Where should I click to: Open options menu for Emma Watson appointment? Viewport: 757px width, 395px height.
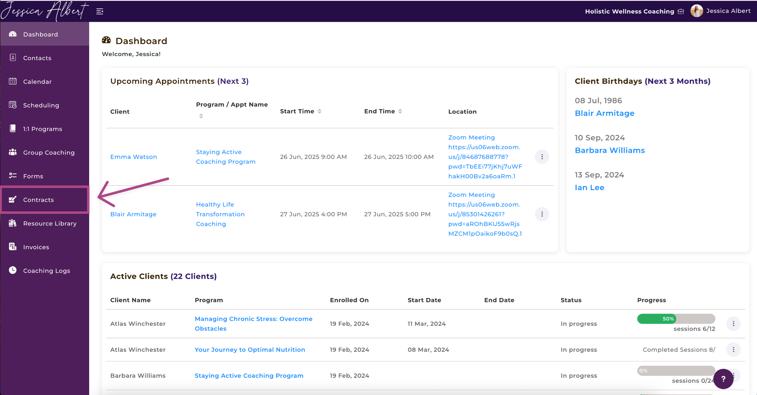(x=542, y=157)
